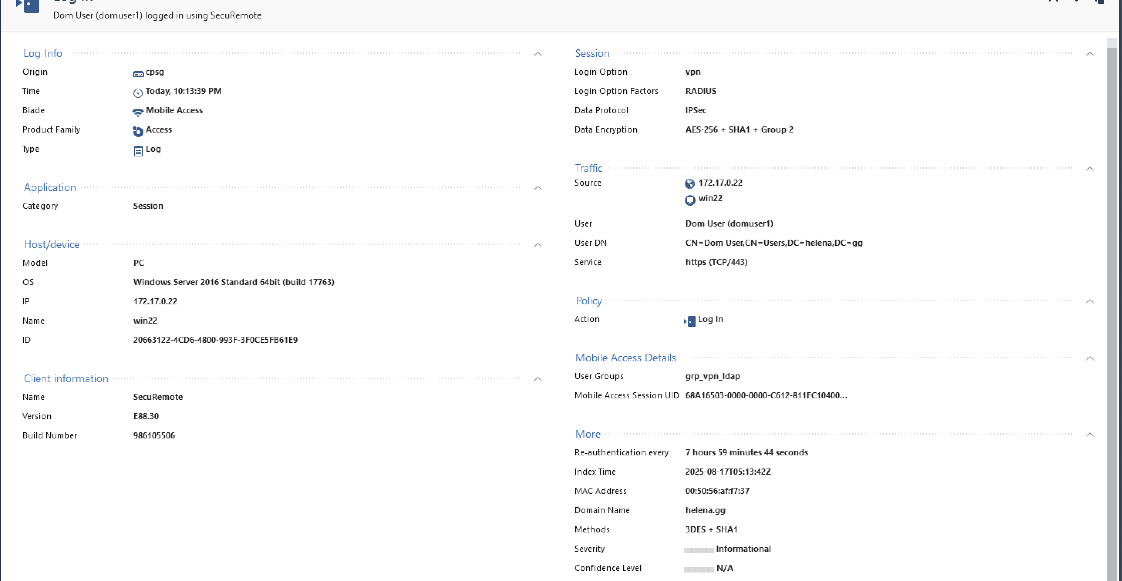Image resolution: width=1122 pixels, height=581 pixels.
Task: Click the vertical scrollbar on the right edge
Action: [1112, 305]
